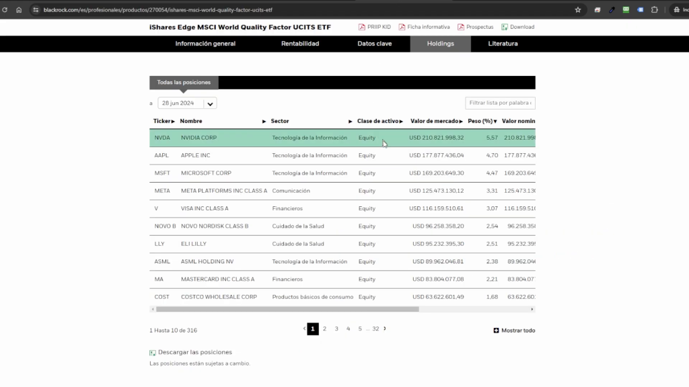Go to the next page with right chevron
Image resolution: width=689 pixels, height=387 pixels.
385,329
